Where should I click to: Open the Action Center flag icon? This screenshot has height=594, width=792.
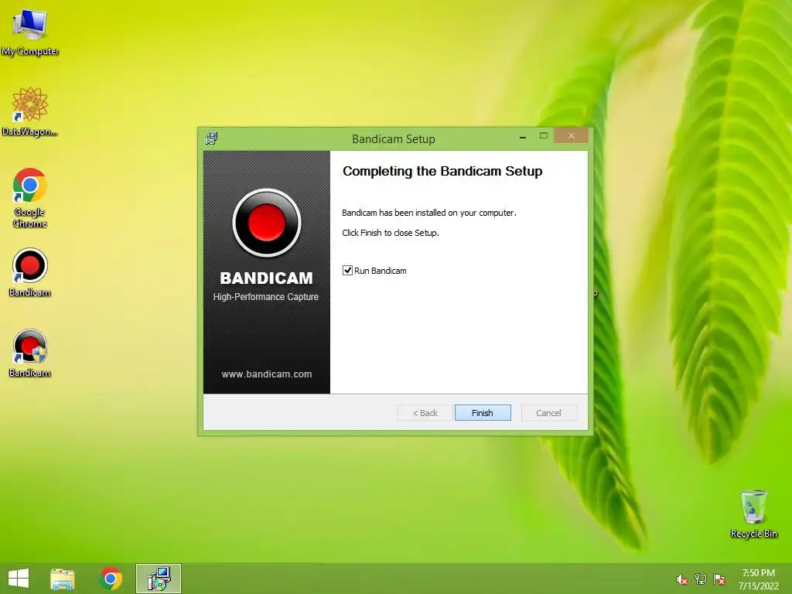tap(719, 579)
